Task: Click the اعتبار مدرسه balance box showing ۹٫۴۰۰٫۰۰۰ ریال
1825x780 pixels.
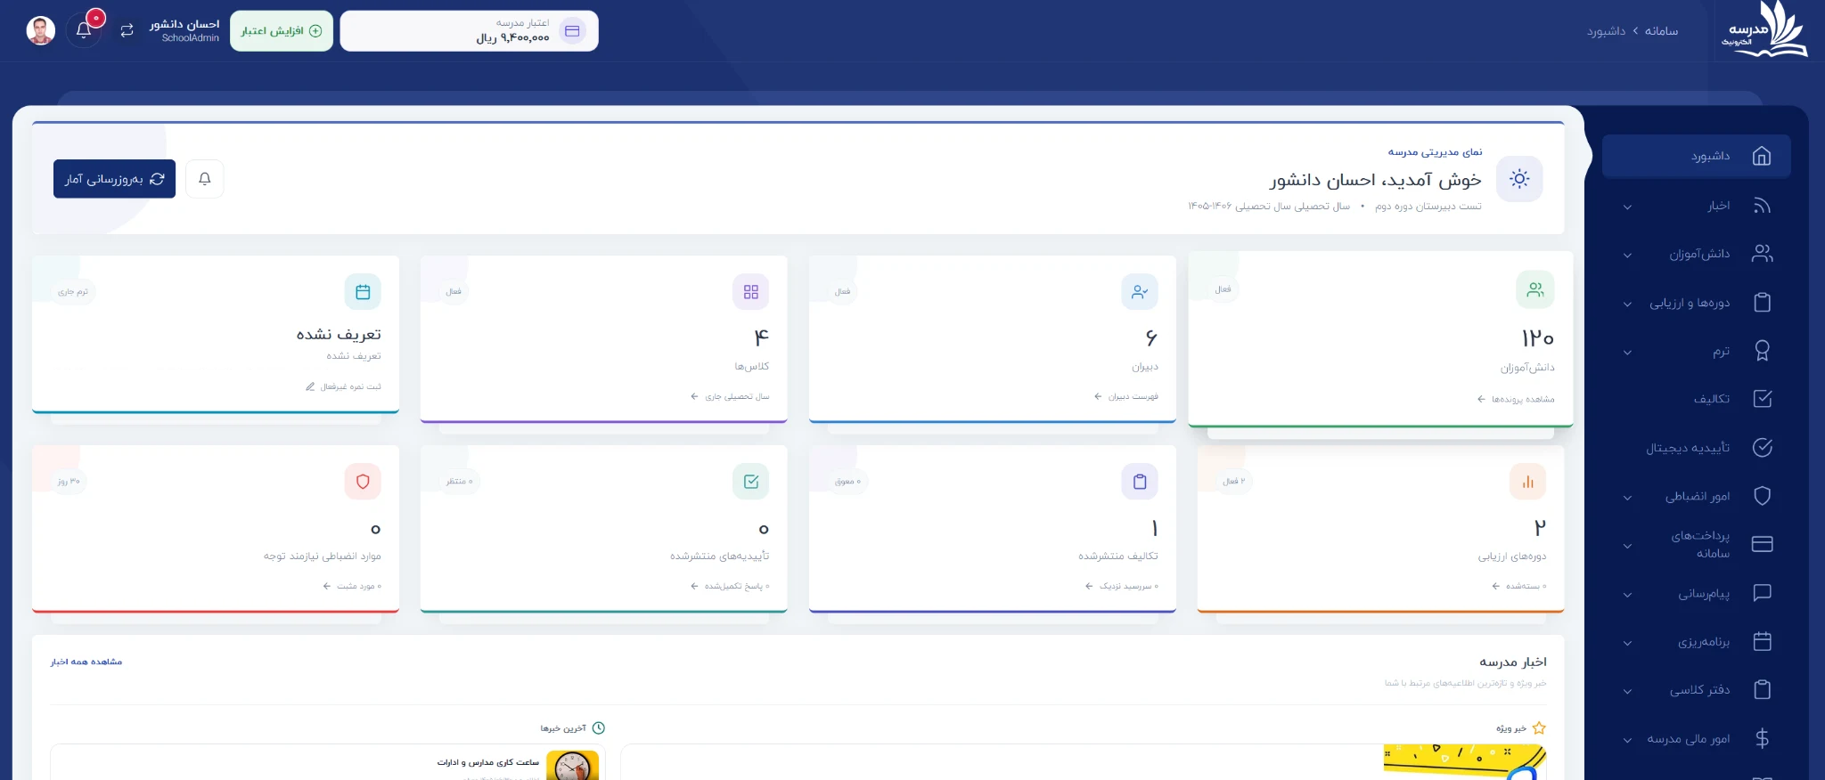Action: tap(470, 31)
